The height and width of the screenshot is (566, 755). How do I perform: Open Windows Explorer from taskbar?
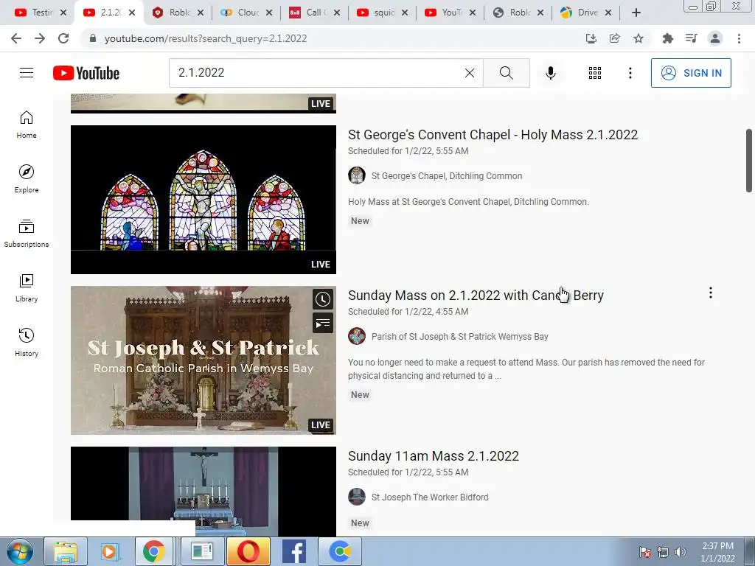point(66,551)
